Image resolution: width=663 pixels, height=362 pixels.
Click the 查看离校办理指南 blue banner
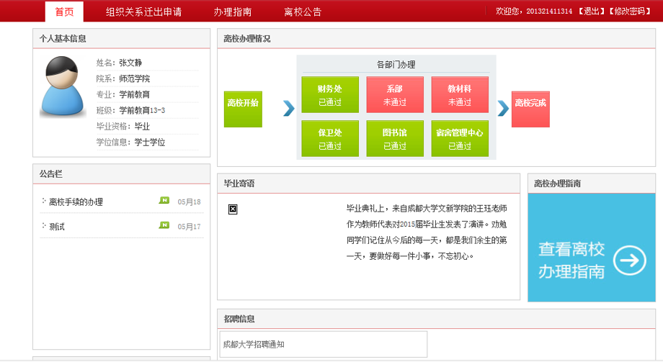coord(592,248)
